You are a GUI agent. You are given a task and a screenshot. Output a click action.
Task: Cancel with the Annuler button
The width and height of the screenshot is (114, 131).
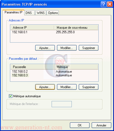tap(101, 125)
